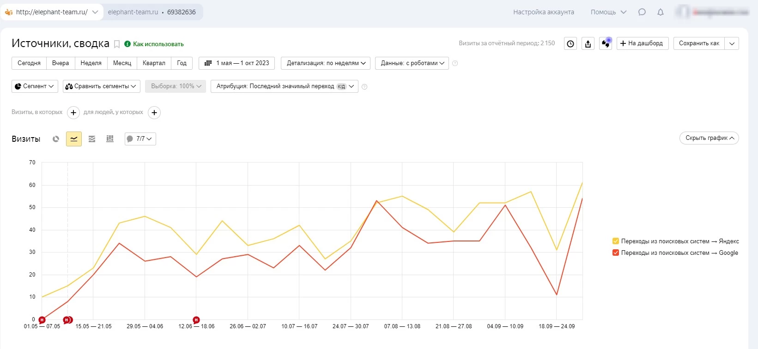Screen dimensions: 758x349
Task: Open the chat messages icon
Action: click(642, 12)
